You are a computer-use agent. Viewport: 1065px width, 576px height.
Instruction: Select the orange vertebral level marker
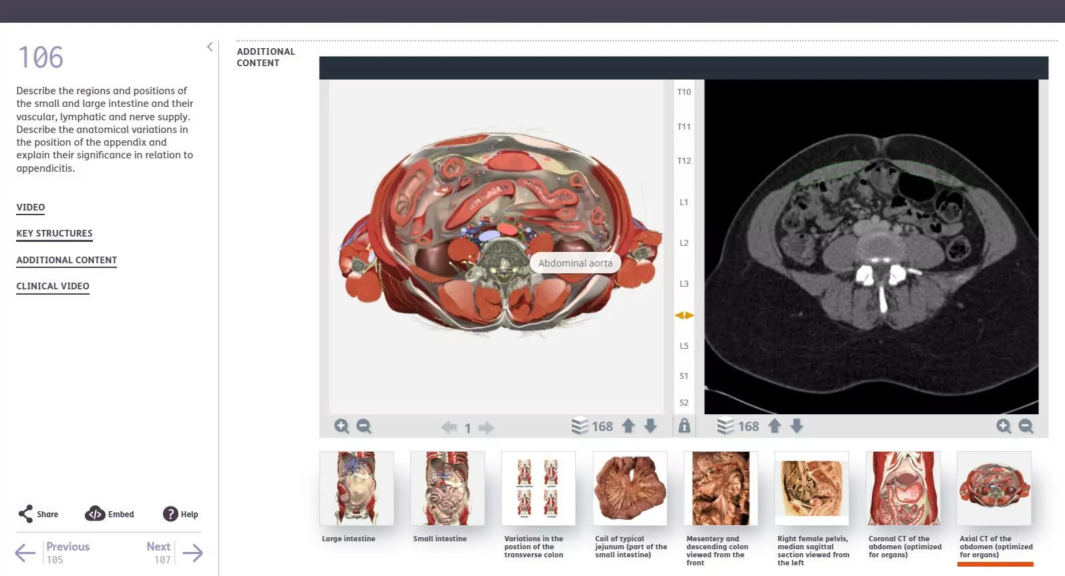coord(684,315)
